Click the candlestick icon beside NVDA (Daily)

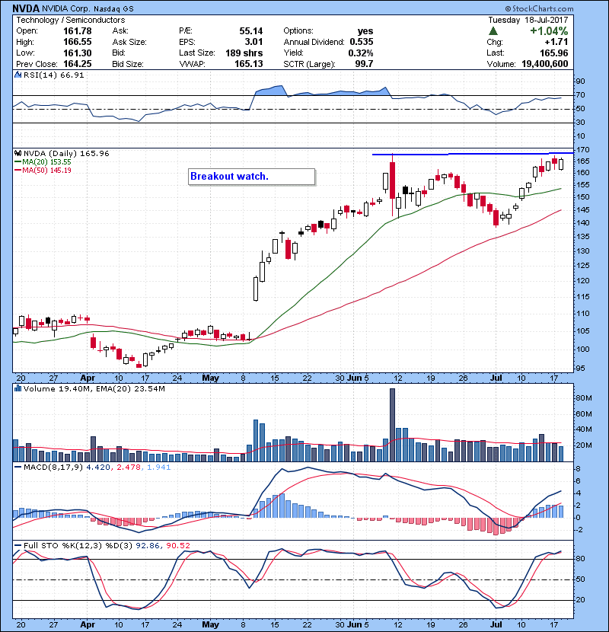pyautogui.click(x=18, y=154)
